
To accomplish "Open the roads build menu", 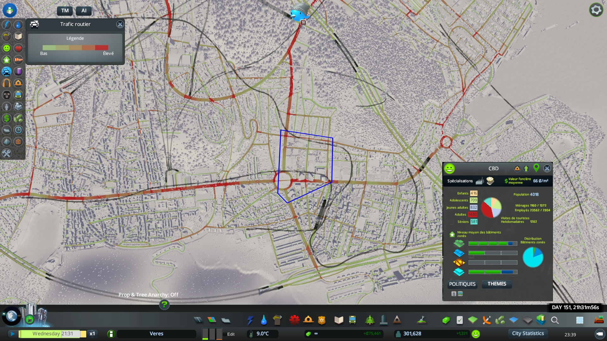I will click(x=198, y=320).
